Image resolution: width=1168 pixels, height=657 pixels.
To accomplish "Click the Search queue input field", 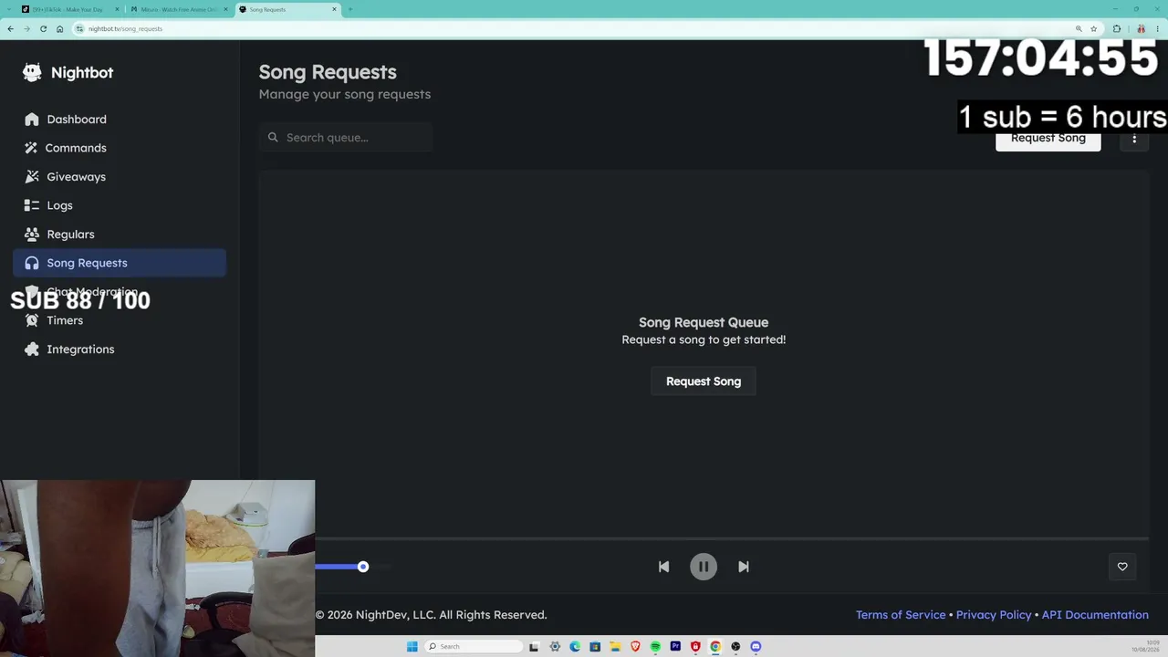I will 346,138.
